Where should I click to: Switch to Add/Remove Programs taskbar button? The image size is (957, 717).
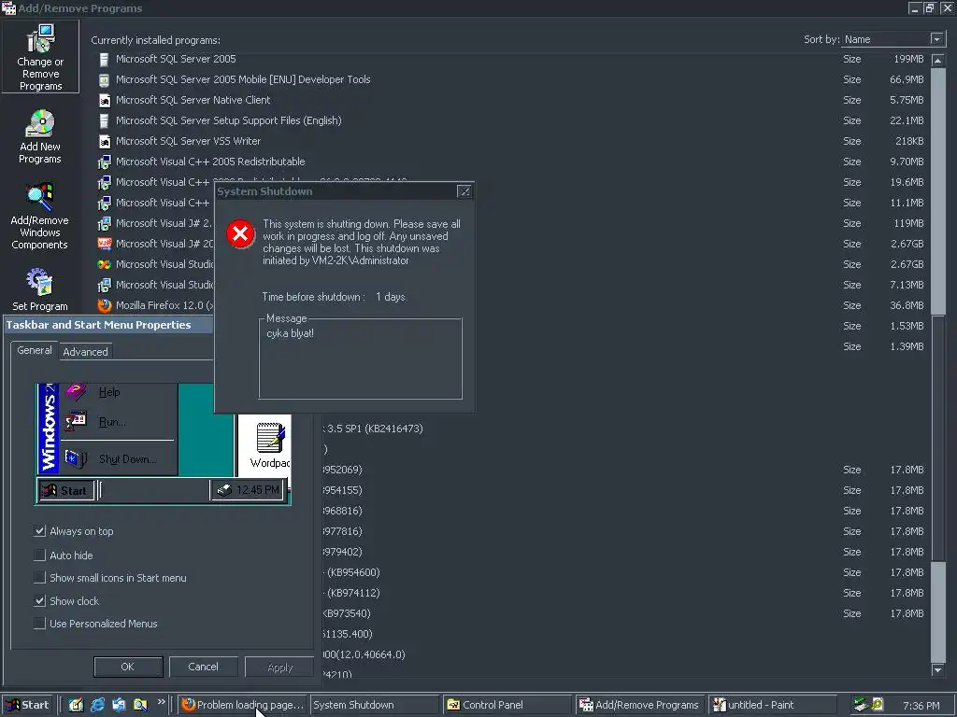[x=639, y=705]
